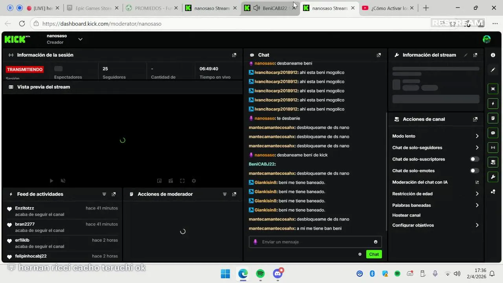Pop out the Acciones de moderador panel
This screenshot has width=503, height=283.
click(x=234, y=194)
